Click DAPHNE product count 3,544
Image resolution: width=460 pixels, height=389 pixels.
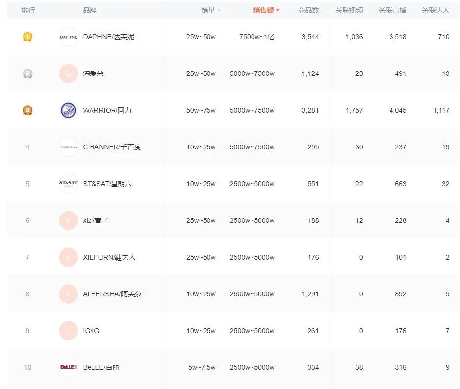(310, 37)
